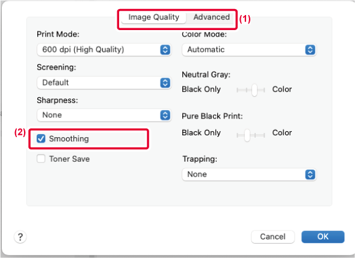
Task: Click the Screening popup stepper arrows
Action: click(x=165, y=83)
